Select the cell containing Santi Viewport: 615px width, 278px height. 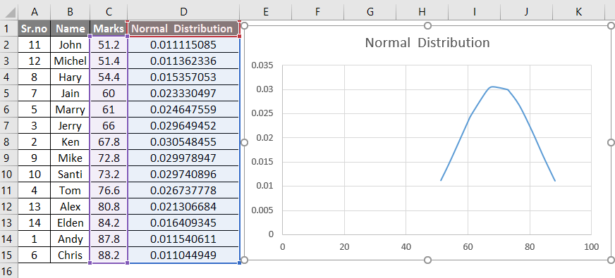click(x=71, y=175)
